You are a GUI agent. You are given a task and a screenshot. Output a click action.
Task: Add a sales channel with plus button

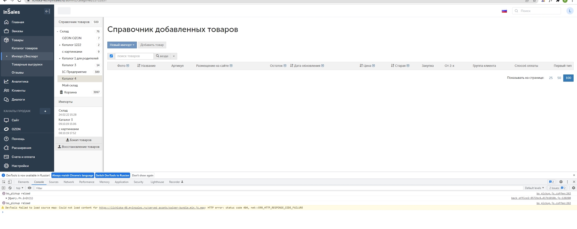coord(45,111)
